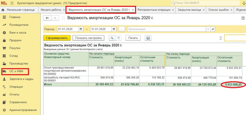Click the Продажи bag icon
Screen dimensions: 246x115
[4, 40]
